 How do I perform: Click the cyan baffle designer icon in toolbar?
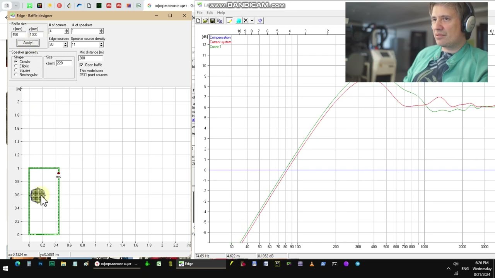[x=239, y=21]
